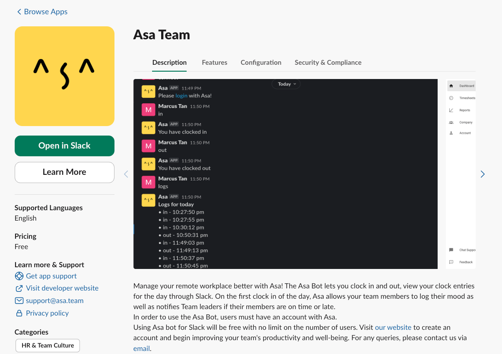Image resolution: width=502 pixels, height=354 pixels.
Task: Select the yellow Asa app logo
Action: (x=64, y=76)
